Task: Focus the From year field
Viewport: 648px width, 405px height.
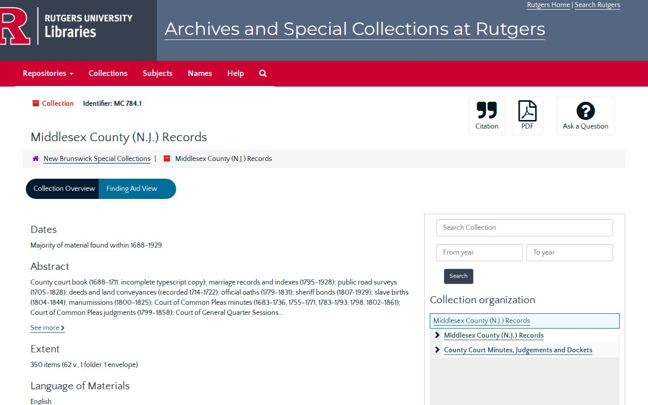Action: (x=479, y=253)
